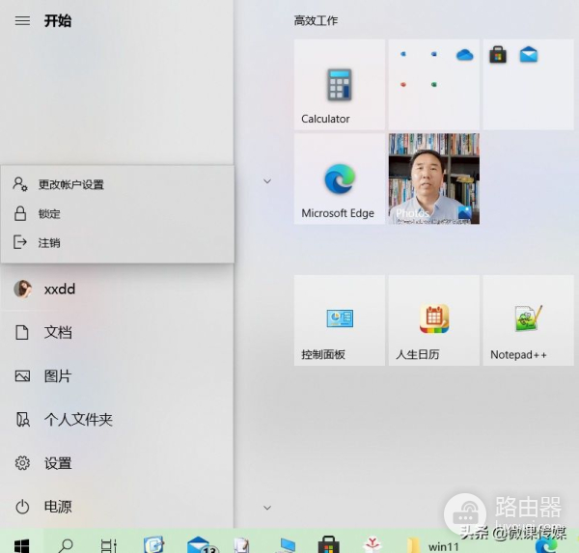Open OneDrive cloud icon in tile folder

click(x=464, y=55)
